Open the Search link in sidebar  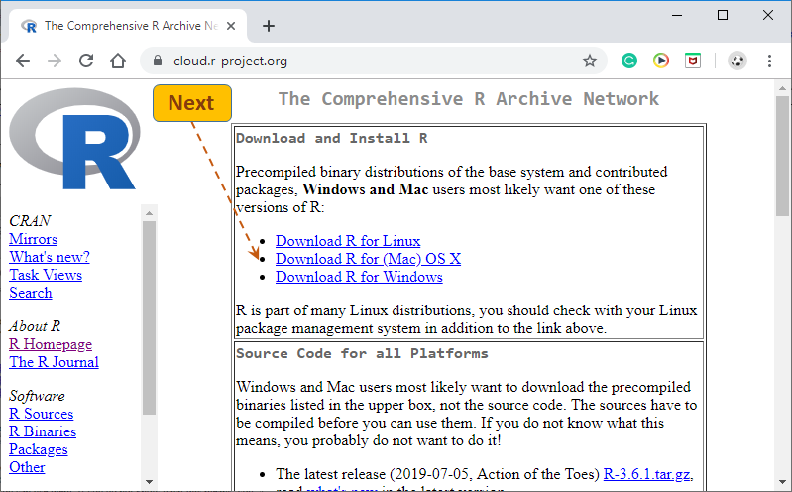click(31, 293)
